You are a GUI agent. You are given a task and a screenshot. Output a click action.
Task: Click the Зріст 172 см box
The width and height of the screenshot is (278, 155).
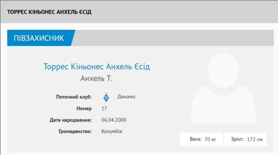coord(245,139)
